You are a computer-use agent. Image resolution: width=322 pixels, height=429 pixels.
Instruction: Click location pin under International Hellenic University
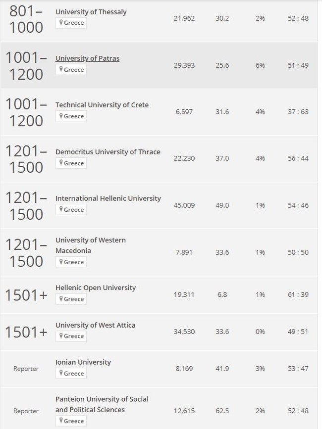61,210
